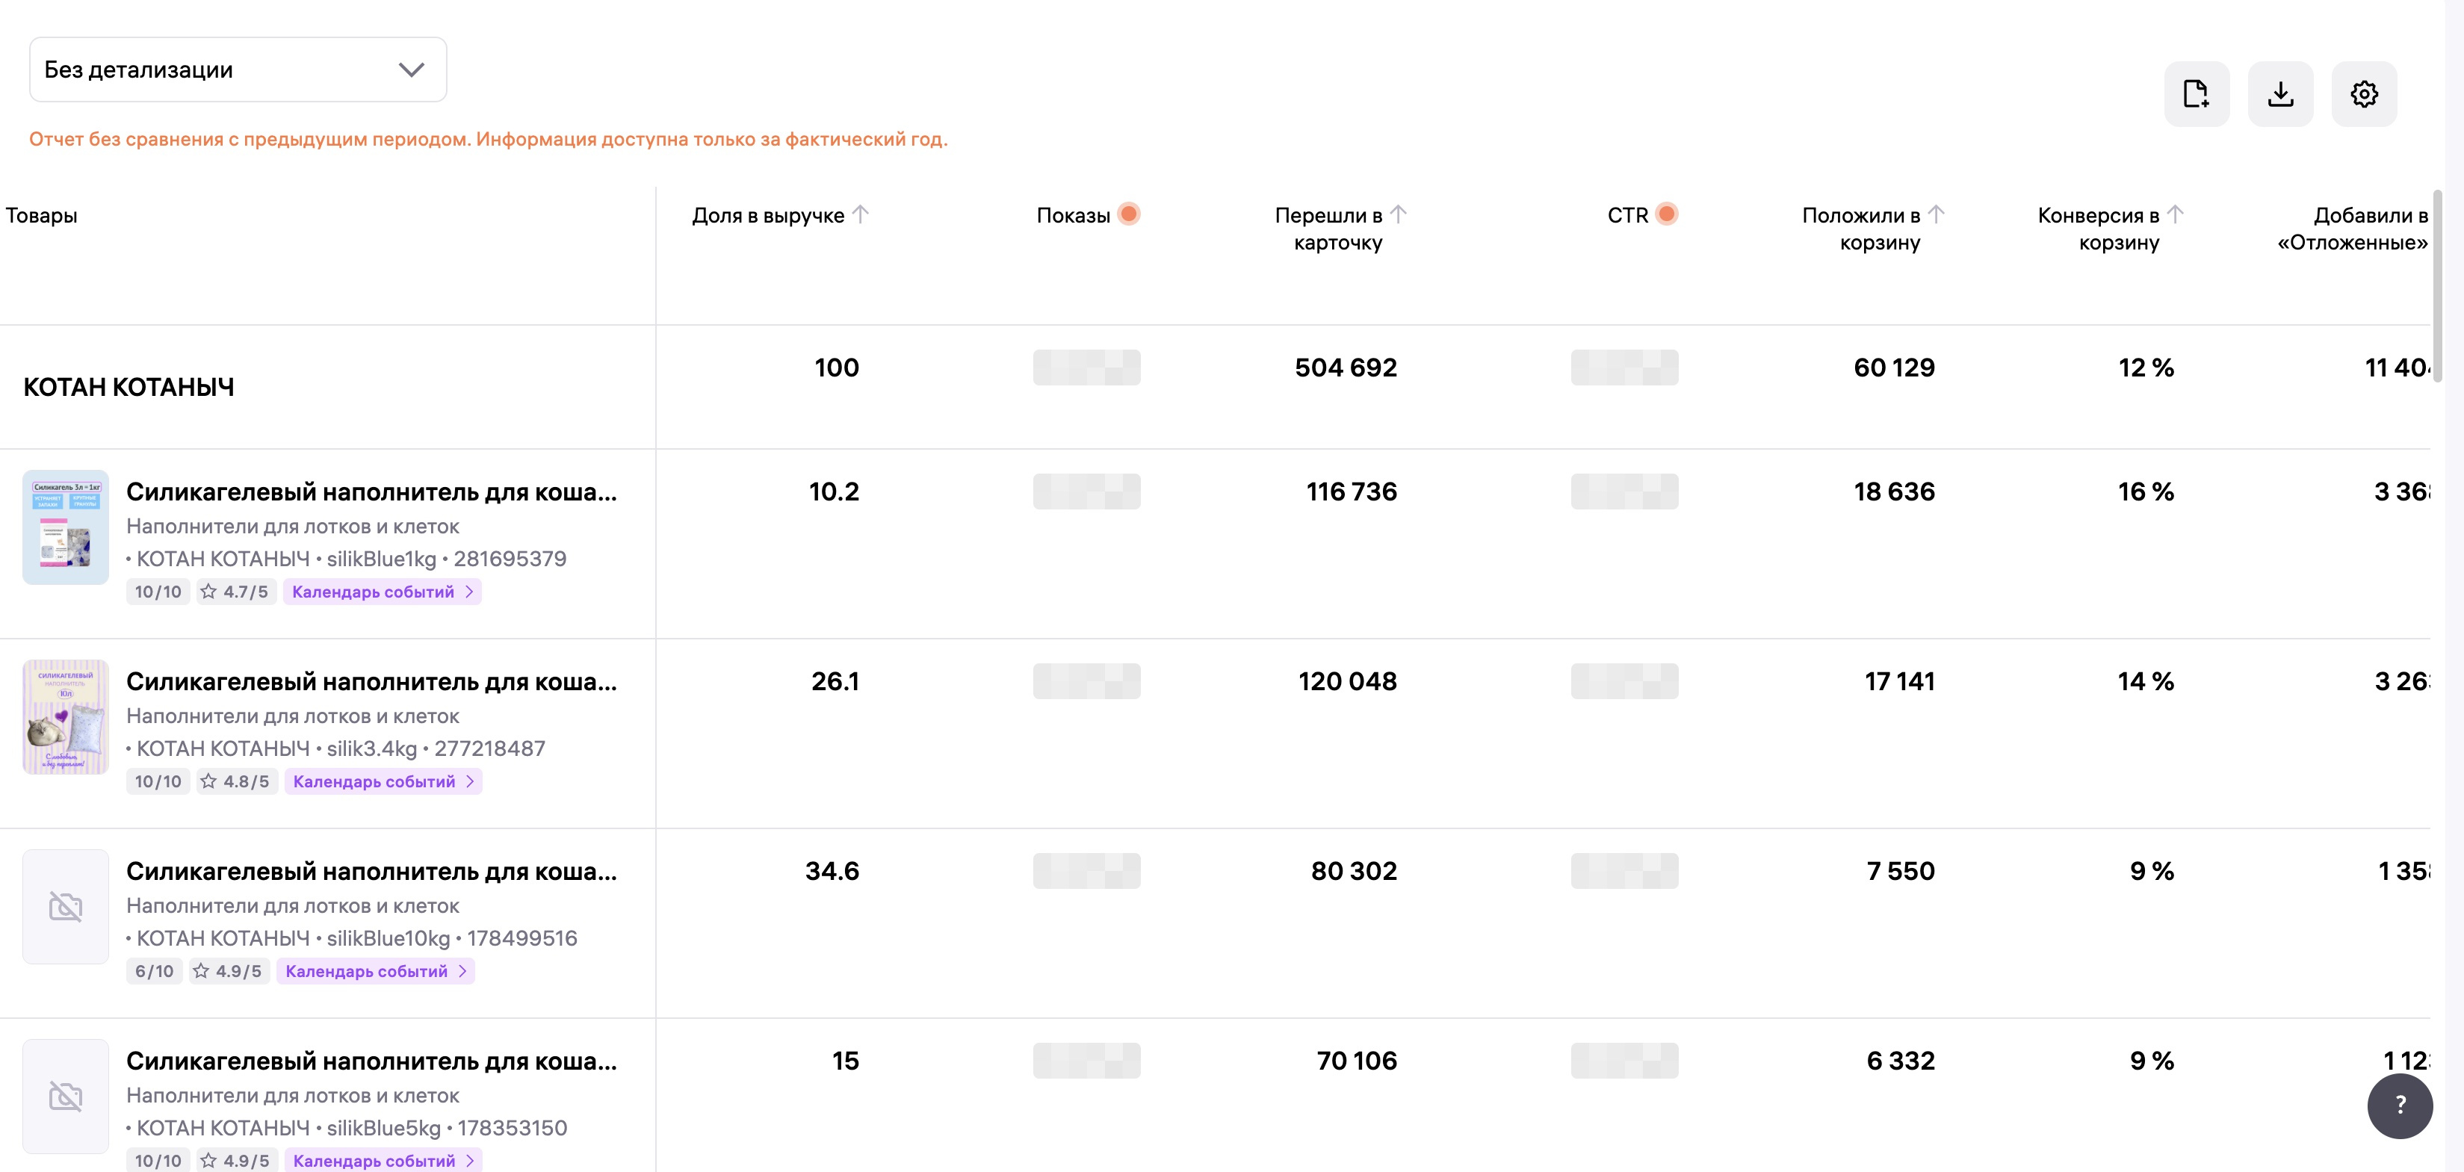
Task: Sort by Конверсия в корзину arrow
Action: [x=2175, y=214]
